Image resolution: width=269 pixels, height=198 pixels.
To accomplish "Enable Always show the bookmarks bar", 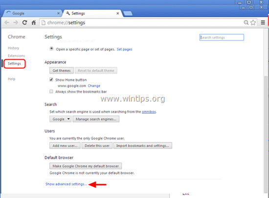I will 51,92.
